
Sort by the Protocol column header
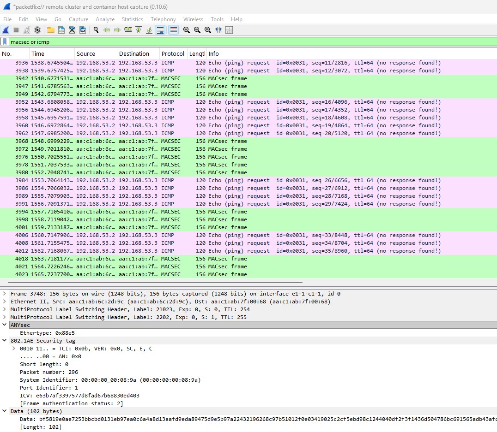(x=173, y=54)
